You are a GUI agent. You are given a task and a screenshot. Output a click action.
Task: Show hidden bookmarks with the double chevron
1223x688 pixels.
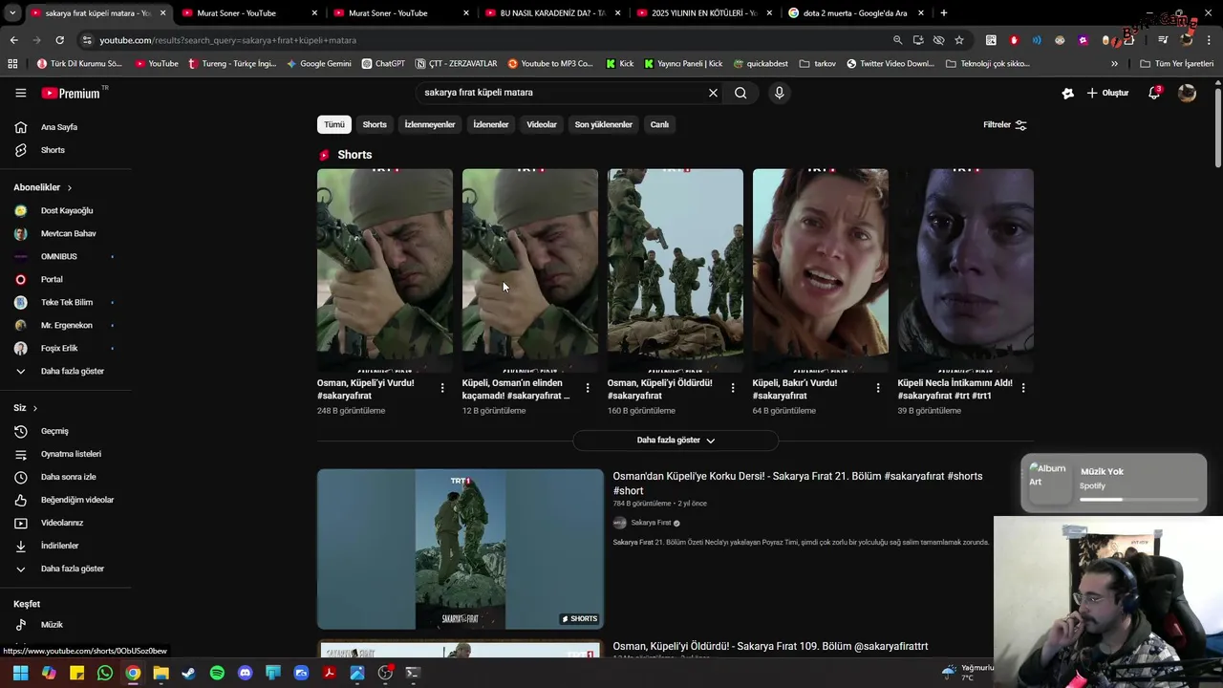pos(1114,64)
